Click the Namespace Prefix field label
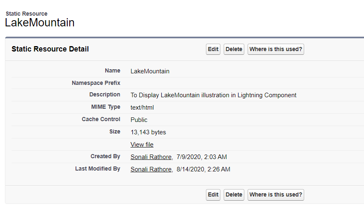 point(96,83)
